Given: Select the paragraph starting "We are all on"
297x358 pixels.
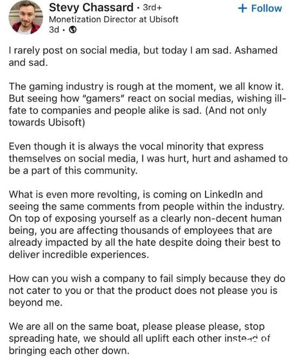Looking at the screenshot, I should 139,339.
